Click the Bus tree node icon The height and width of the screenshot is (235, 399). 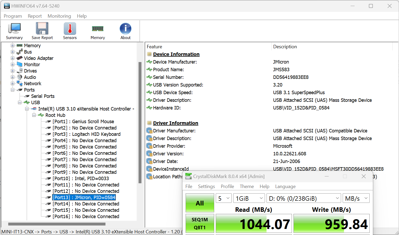point(20,52)
